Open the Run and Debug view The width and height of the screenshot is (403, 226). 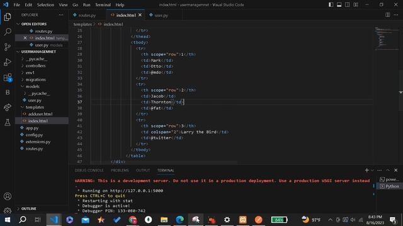8,62
